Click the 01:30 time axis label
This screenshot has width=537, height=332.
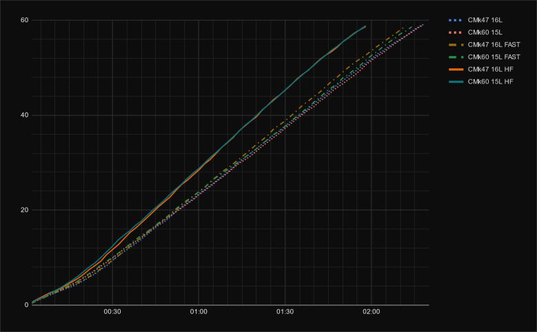tap(285, 312)
